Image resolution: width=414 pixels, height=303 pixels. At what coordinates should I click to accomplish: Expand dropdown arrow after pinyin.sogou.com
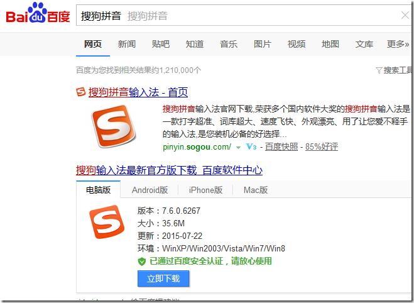coord(238,147)
